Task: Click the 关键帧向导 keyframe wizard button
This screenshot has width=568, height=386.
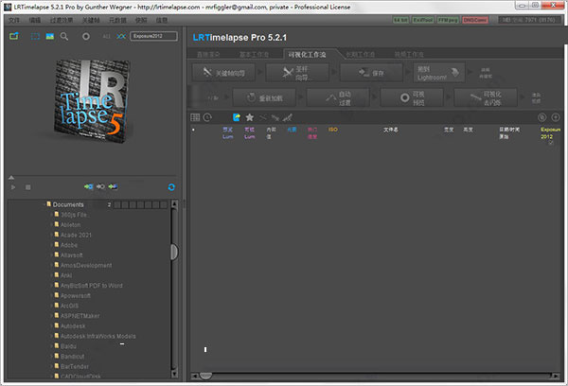Action: point(223,73)
